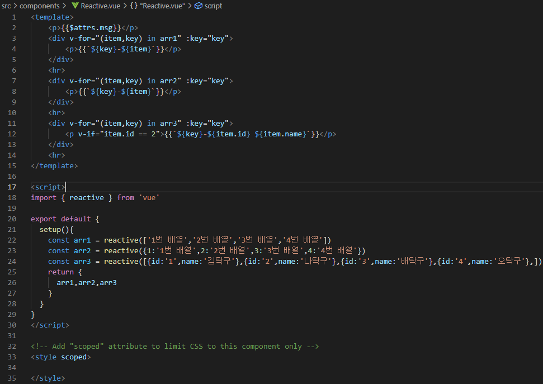Click the {{$attrs.msg}} expression
Image resolution: width=543 pixels, height=384 pixels.
coord(91,28)
